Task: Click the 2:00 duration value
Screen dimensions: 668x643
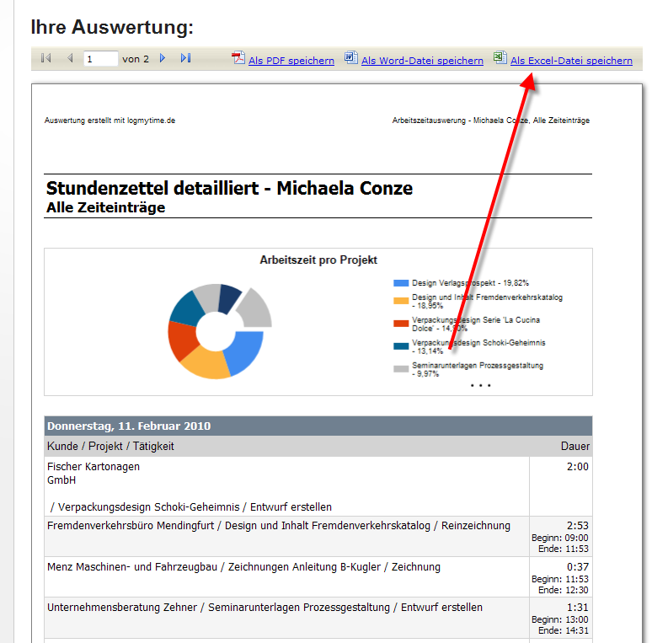Action: click(x=578, y=467)
